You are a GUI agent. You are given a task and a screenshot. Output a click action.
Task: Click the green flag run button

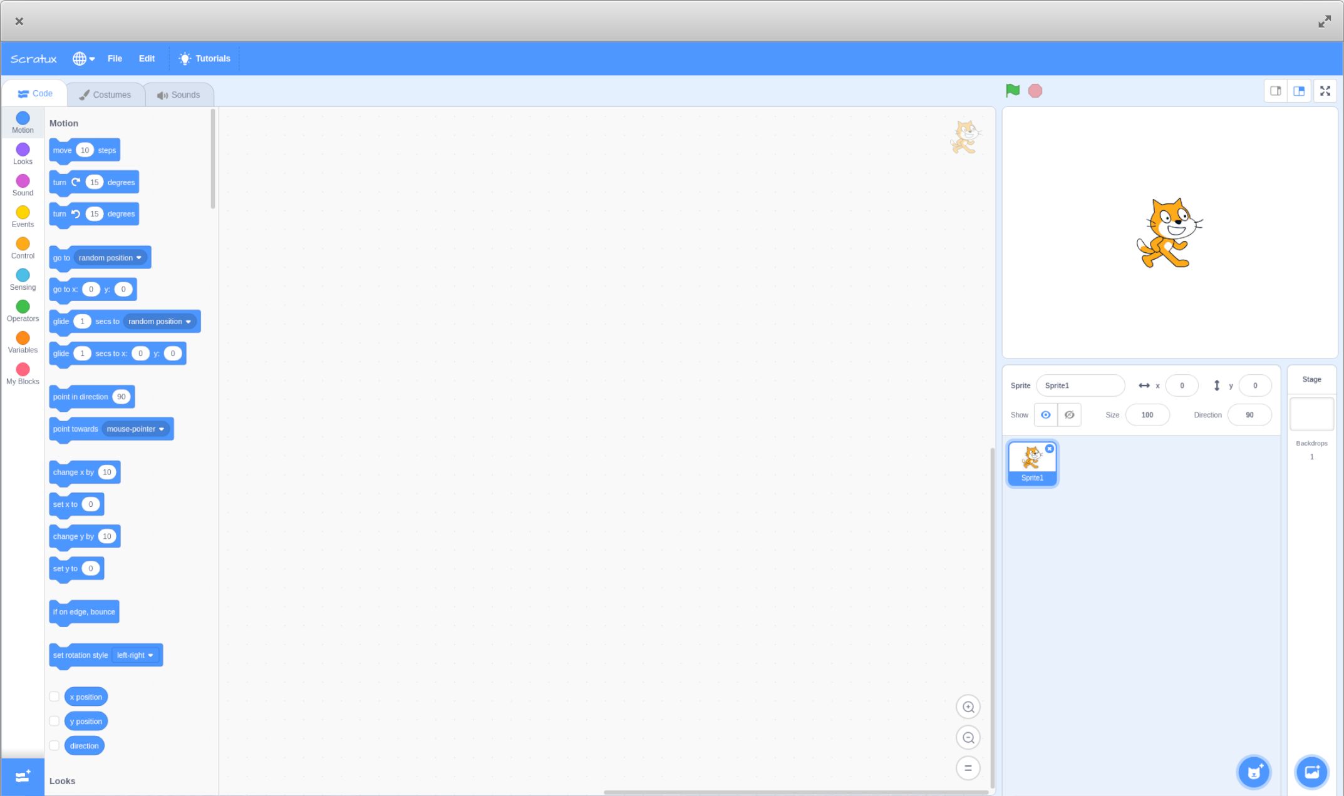click(x=1013, y=90)
